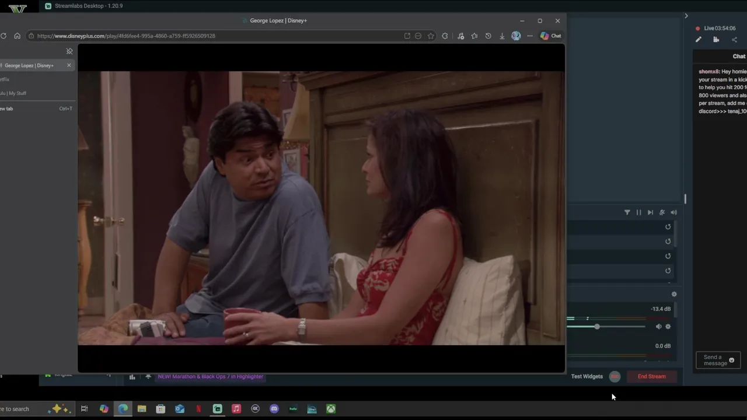The height and width of the screenshot is (420, 747).
Task: Skip forward with the next icon
Action: click(650, 212)
